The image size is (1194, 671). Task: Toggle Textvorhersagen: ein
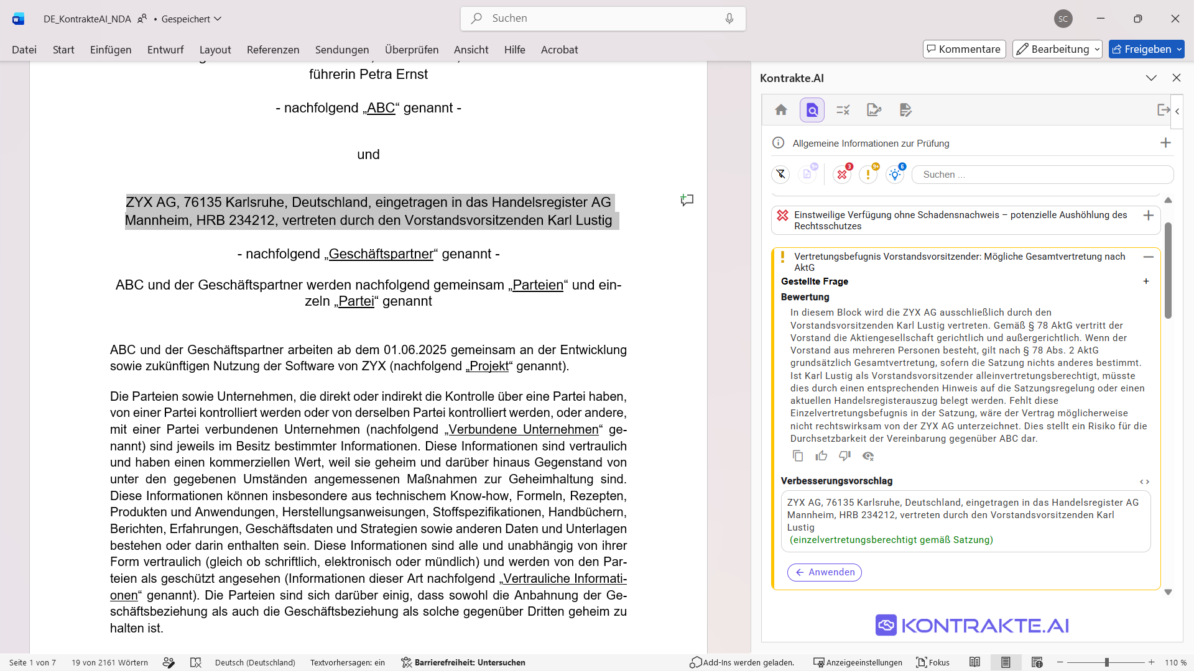tap(348, 662)
